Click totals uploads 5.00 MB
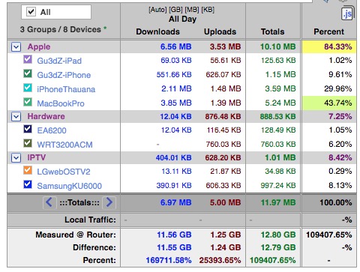360x272 pixels. (225, 202)
